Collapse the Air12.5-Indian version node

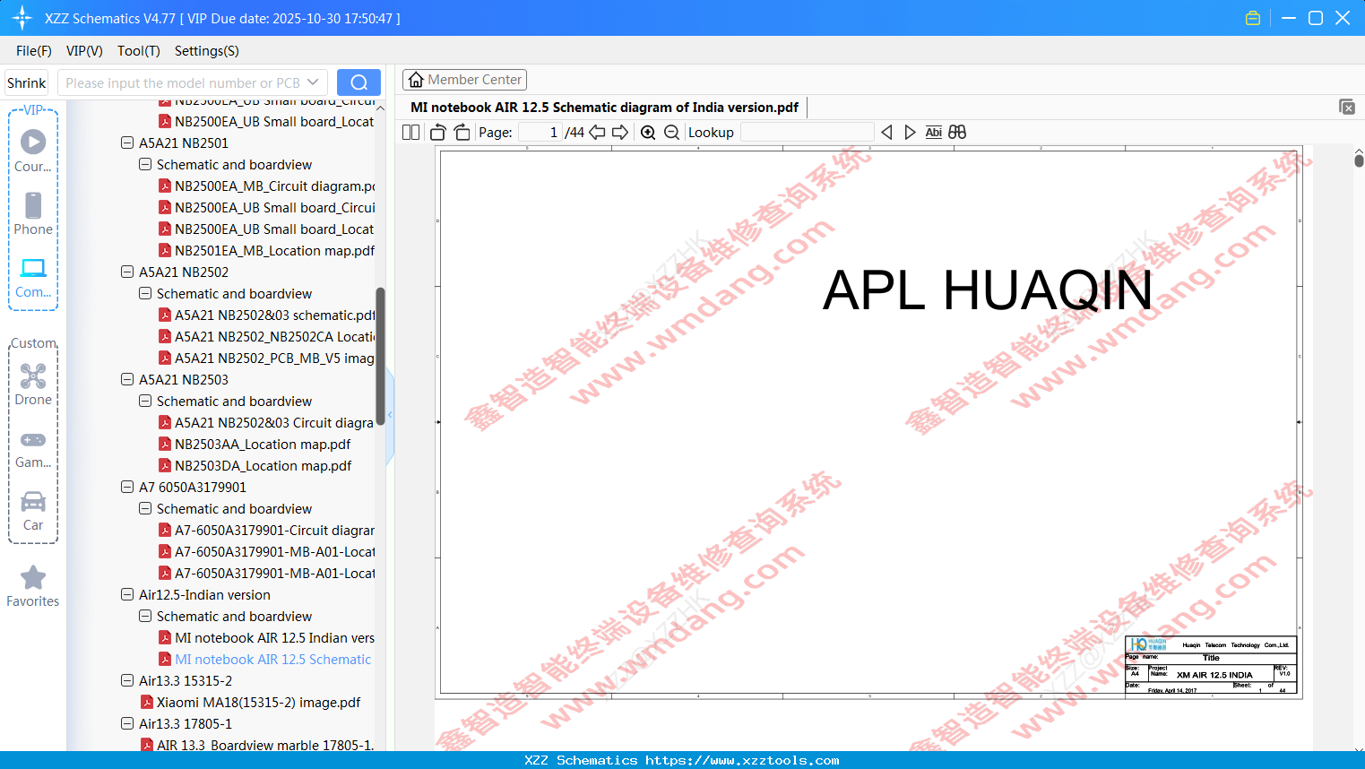[127, 594]
